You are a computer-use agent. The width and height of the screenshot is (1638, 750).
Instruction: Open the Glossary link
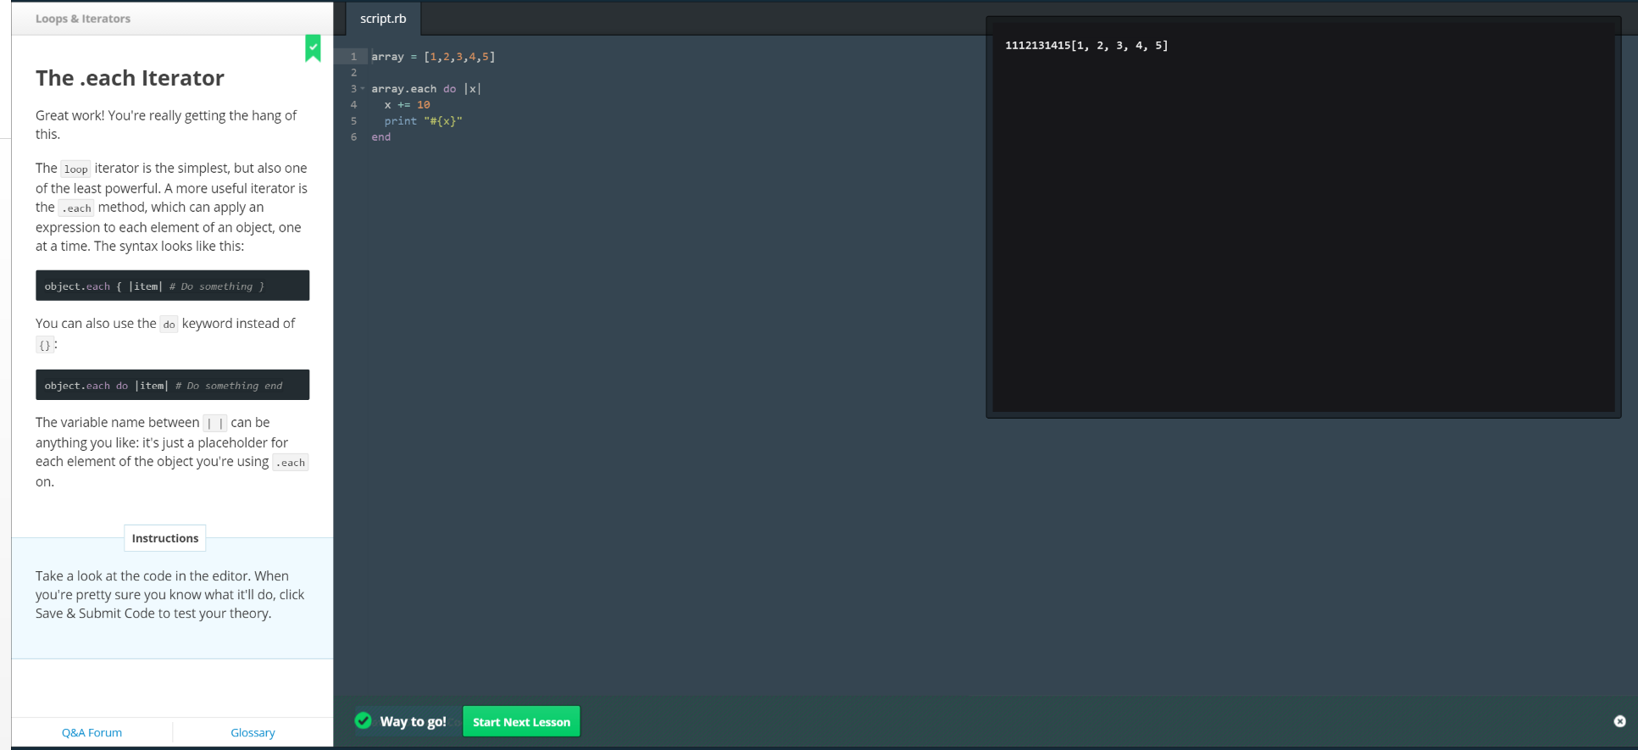point(253,732)
